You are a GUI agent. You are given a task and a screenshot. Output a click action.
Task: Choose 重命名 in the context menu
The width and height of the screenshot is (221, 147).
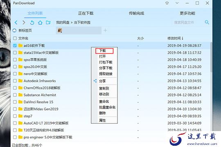click(x=104, y=101)
